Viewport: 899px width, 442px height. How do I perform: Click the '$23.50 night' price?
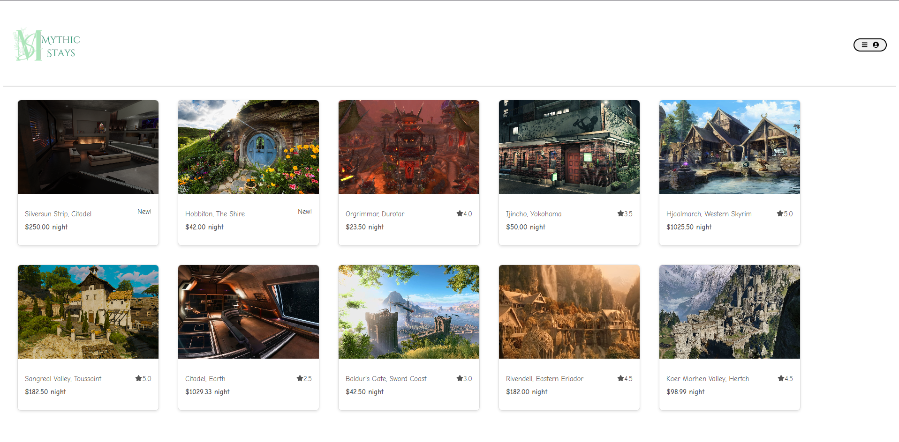364,227
